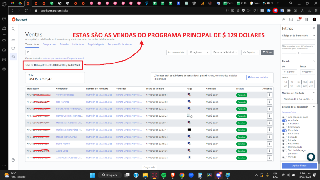Toggle the Aprobada status filter
Viewport: 320px width, 180px height.
coord(284,120)
